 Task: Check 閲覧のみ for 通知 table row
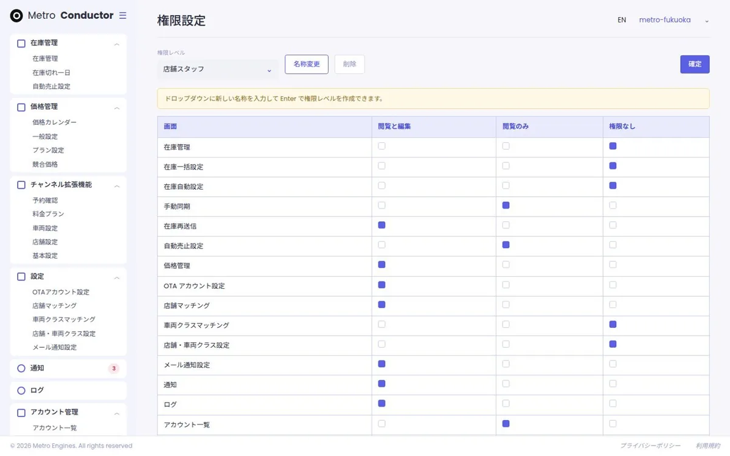click(506, 384)
